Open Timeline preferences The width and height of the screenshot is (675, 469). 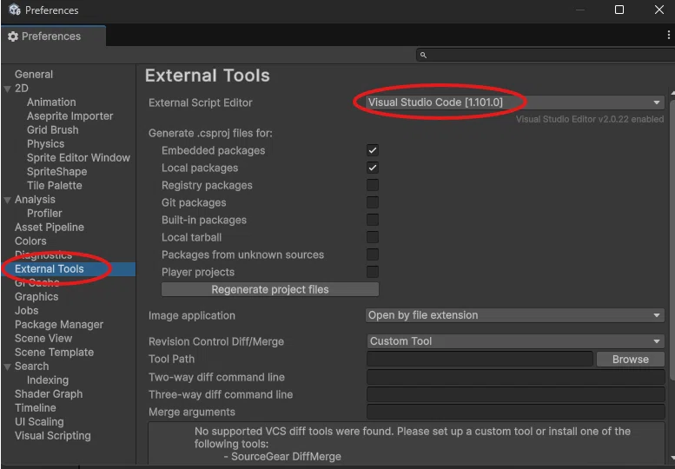(36, 408)
